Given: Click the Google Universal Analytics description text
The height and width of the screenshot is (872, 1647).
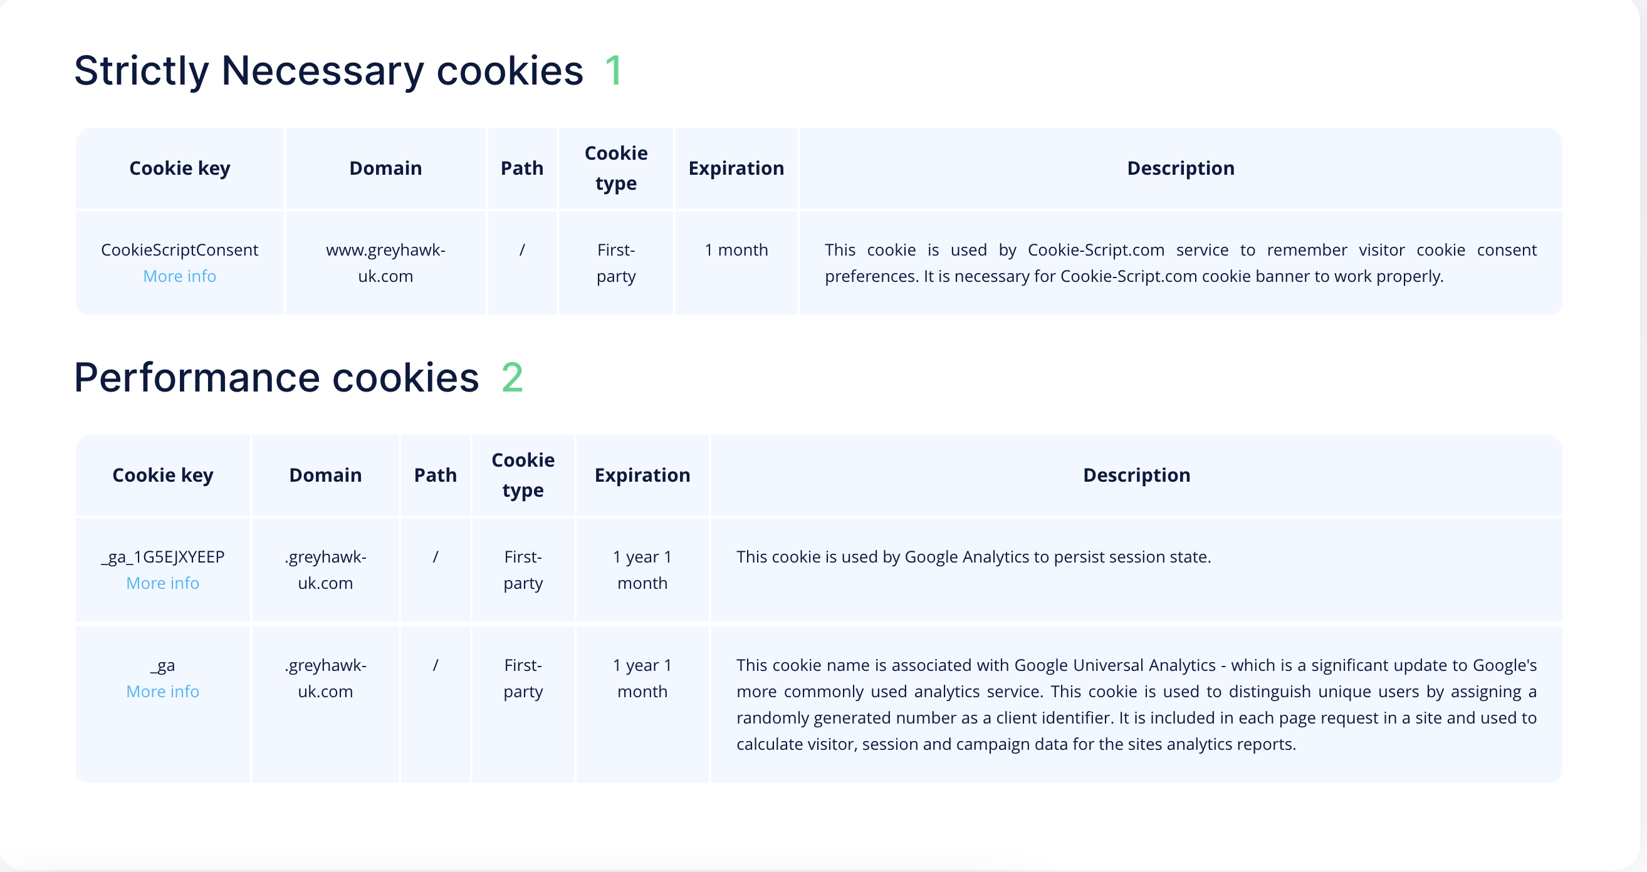Looking at the screenshot, I should pos(1136,705).
